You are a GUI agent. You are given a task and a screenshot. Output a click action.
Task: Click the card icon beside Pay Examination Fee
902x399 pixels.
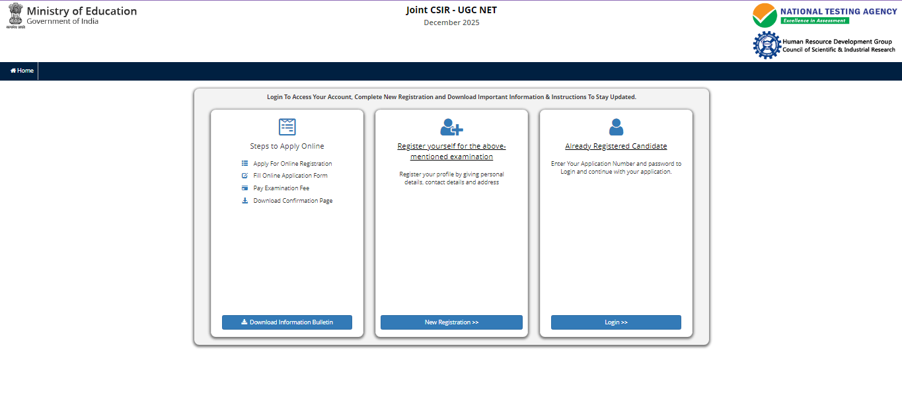[244, 188]
